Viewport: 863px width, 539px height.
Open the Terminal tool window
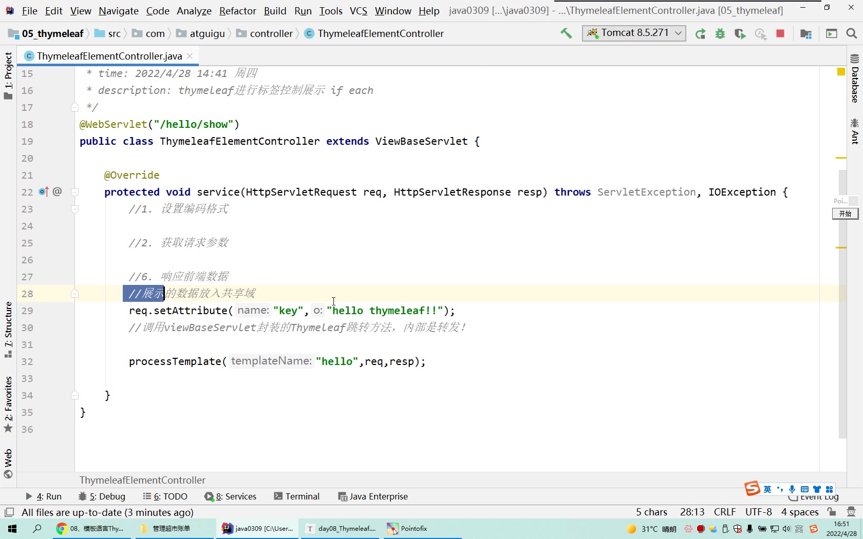click(297, 496)
